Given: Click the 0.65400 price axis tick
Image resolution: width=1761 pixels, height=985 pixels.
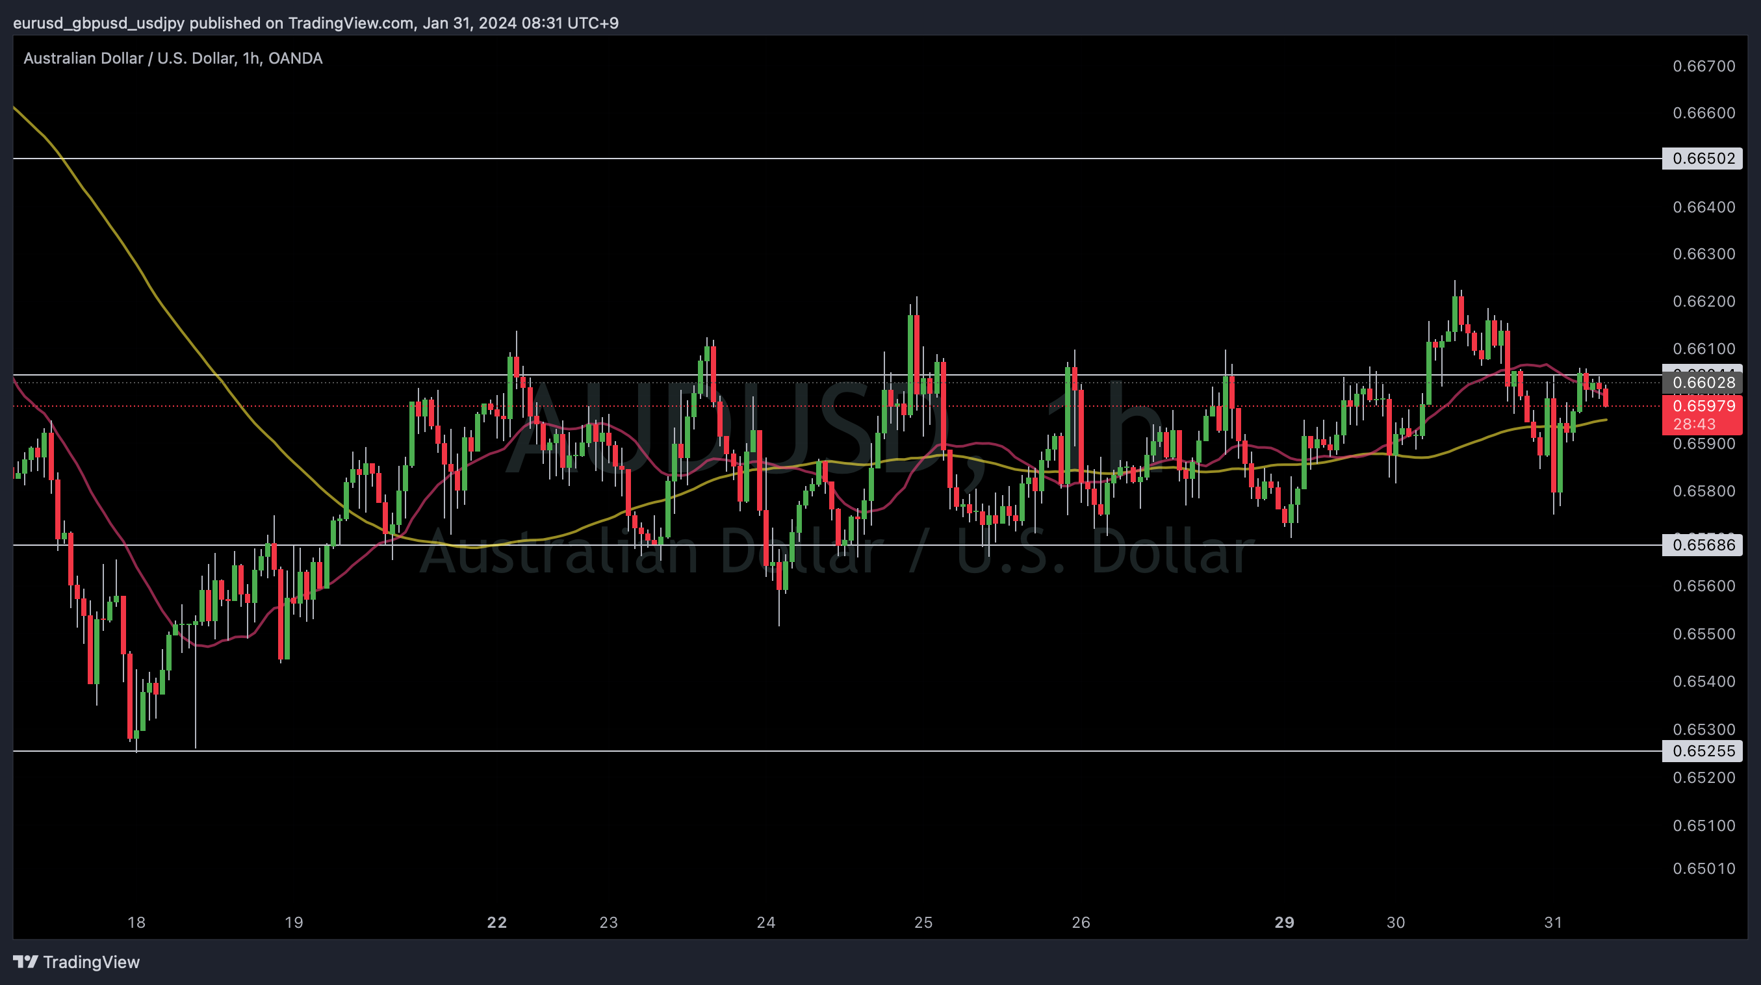Looking at the screenshot, I should click(x=1704, y=681).
